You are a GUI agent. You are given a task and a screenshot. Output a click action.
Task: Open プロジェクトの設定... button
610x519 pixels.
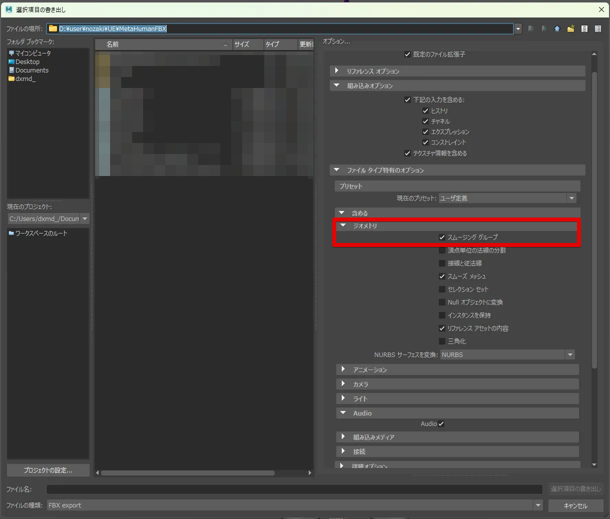(x=48, y=470)
